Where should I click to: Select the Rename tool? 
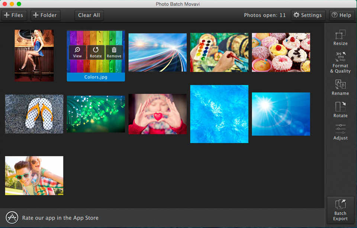pyautogui.click(x=340, y=87)
